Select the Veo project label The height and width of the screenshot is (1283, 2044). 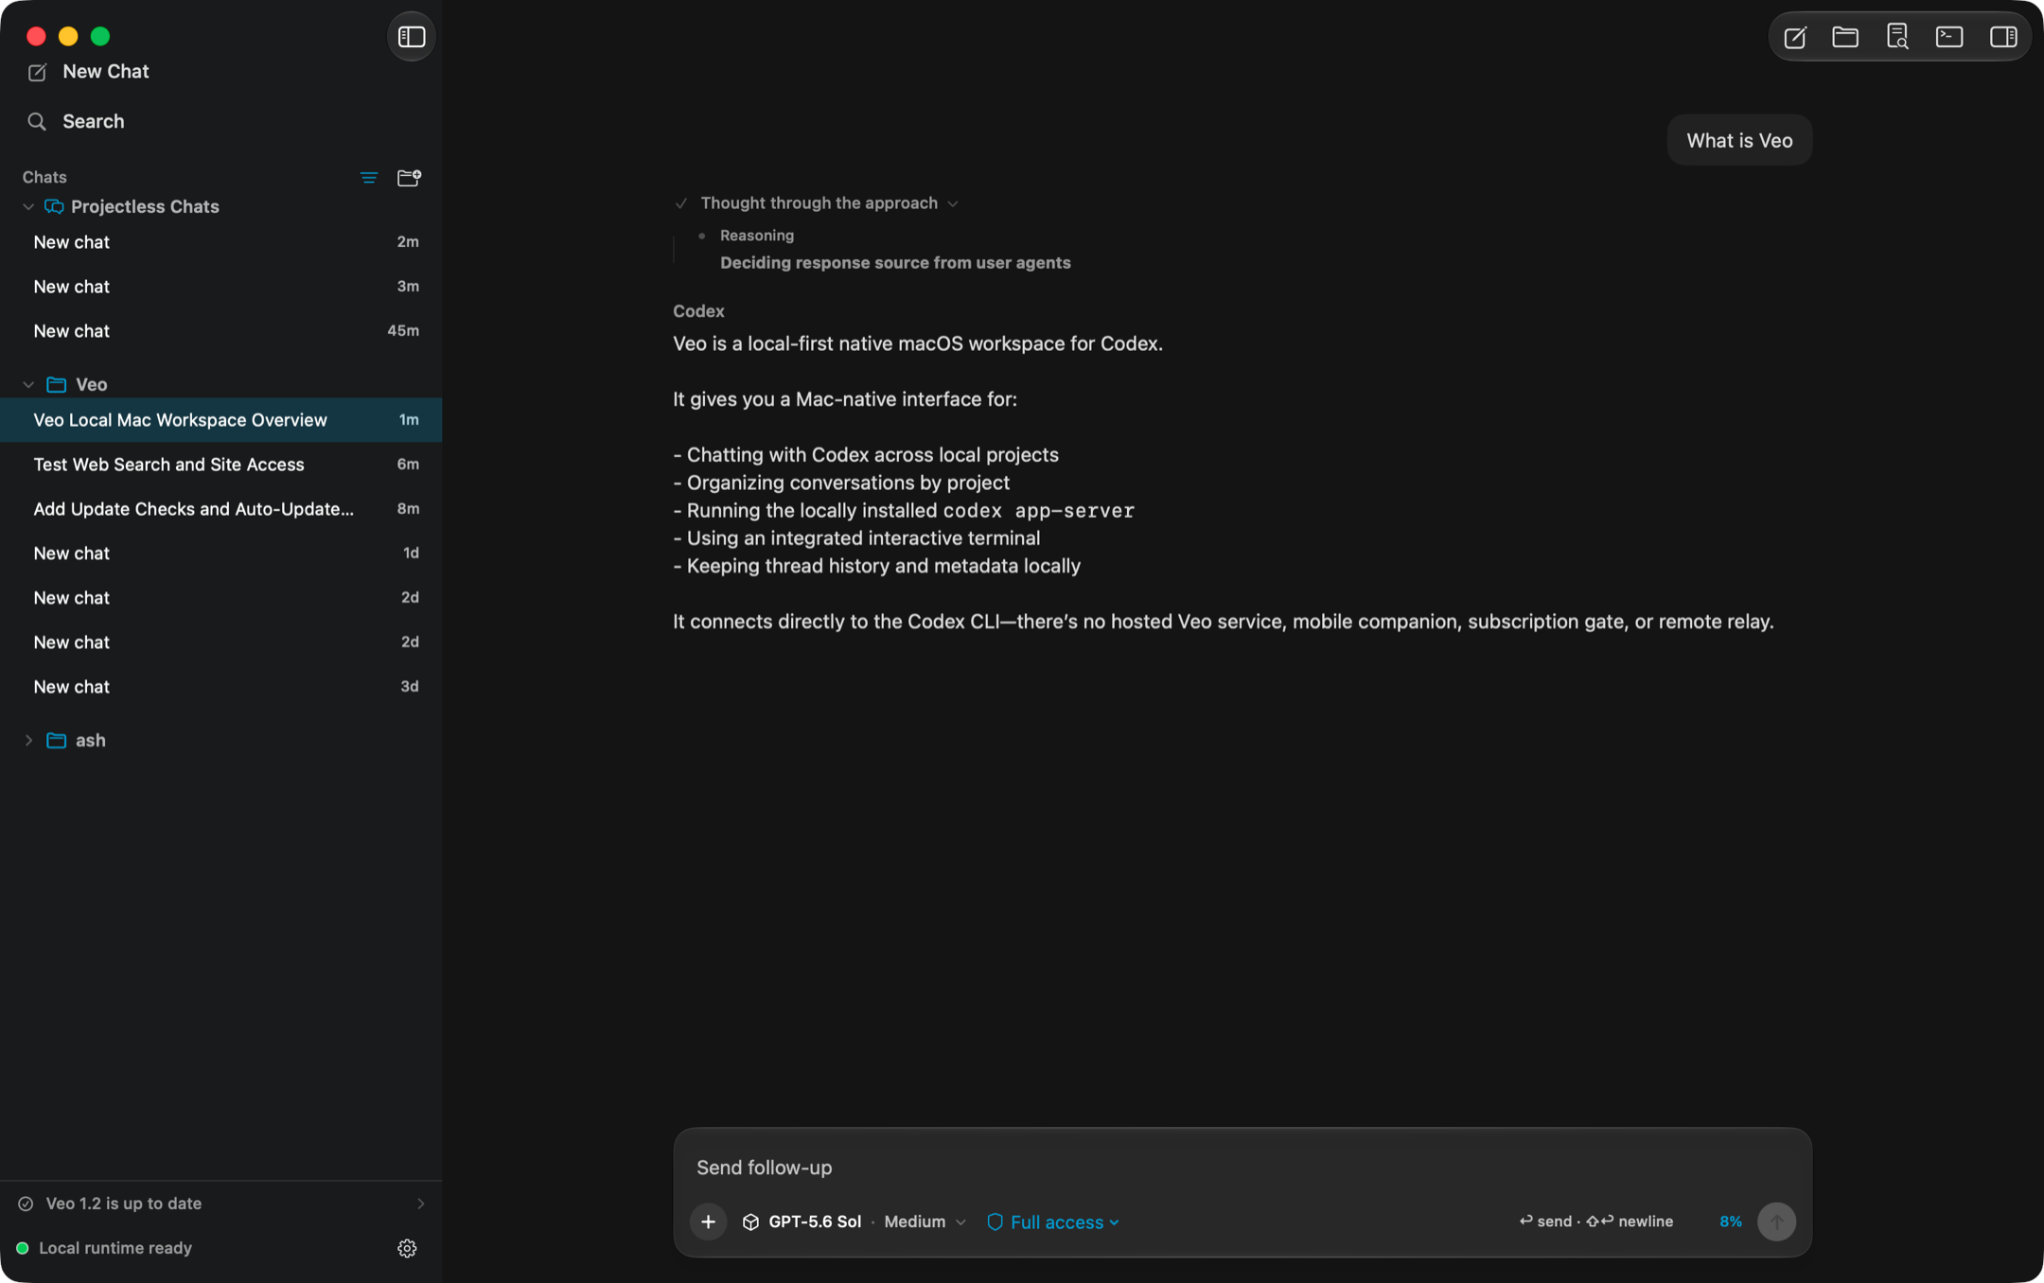pos(91,384)
